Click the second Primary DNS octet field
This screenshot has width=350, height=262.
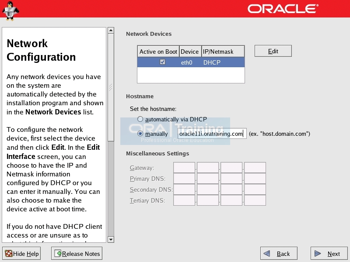pyautogui.click(x=208, y=179)
